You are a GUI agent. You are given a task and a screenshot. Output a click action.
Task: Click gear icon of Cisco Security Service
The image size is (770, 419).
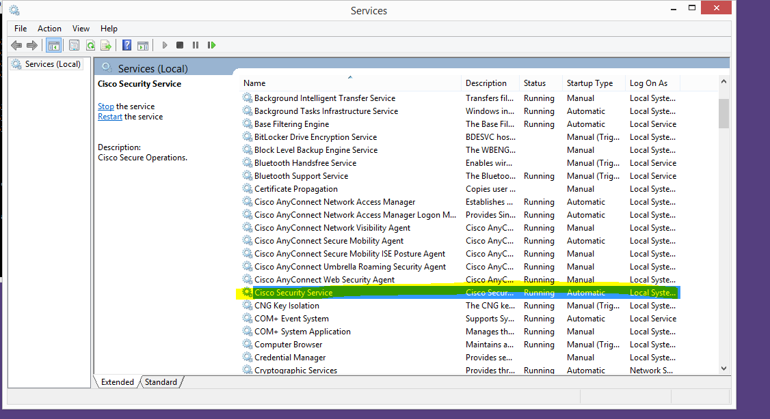[248, 293]
